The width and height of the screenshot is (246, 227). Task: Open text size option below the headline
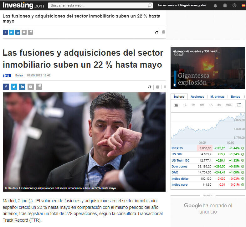[x=150, y=87]
